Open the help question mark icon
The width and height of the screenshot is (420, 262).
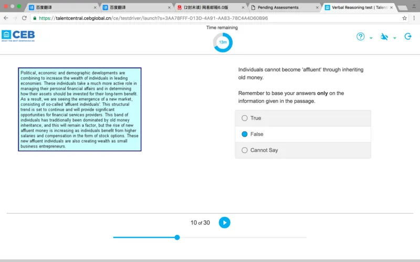(361, 37)
